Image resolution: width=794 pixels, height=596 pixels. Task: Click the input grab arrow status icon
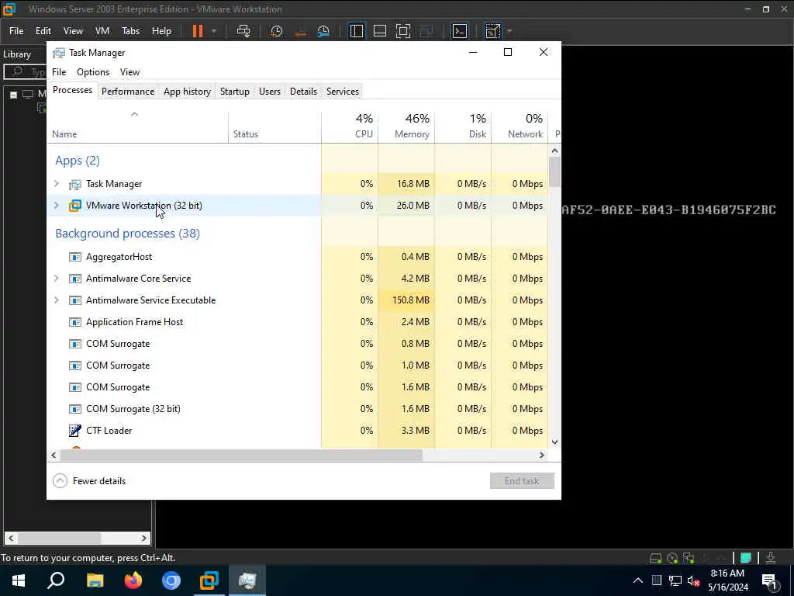pos(771,558)
